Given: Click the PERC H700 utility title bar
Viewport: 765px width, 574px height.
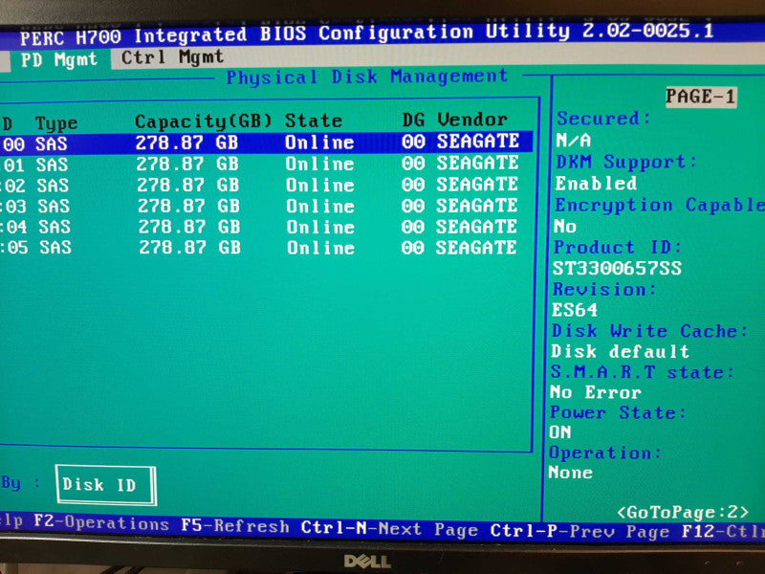Looking at the screenshot, I should point(367,34).
